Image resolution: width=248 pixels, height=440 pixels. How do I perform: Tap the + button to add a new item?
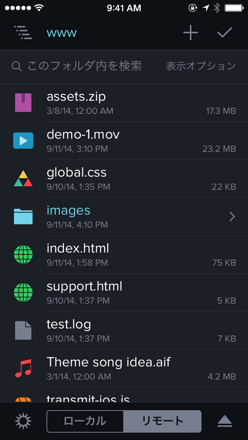190,33
